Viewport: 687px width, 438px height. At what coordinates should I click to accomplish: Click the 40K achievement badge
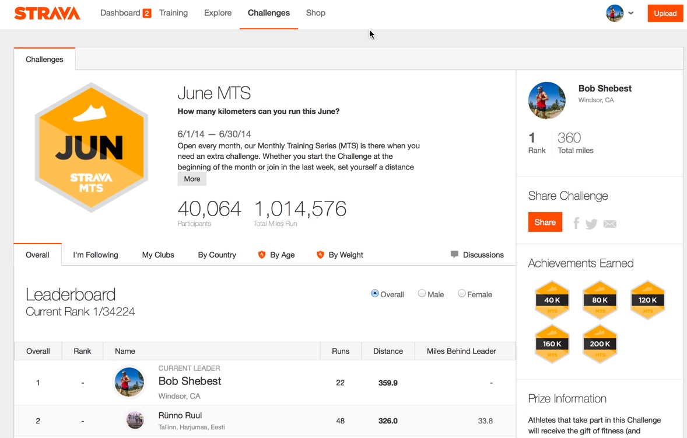552,300
